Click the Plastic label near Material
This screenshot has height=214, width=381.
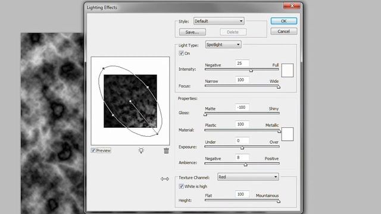[x=211, y=125]
